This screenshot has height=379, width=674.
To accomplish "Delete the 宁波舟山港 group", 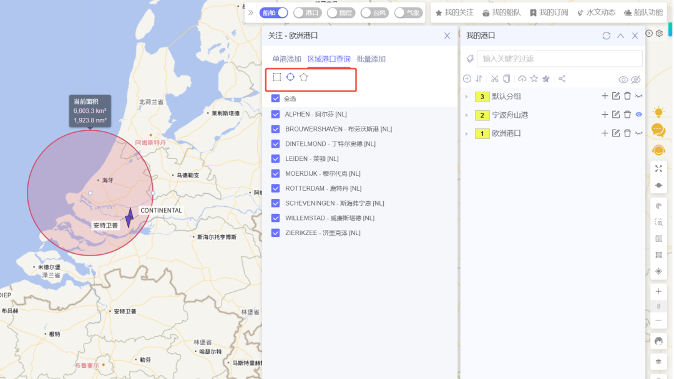I will (627, 115).
